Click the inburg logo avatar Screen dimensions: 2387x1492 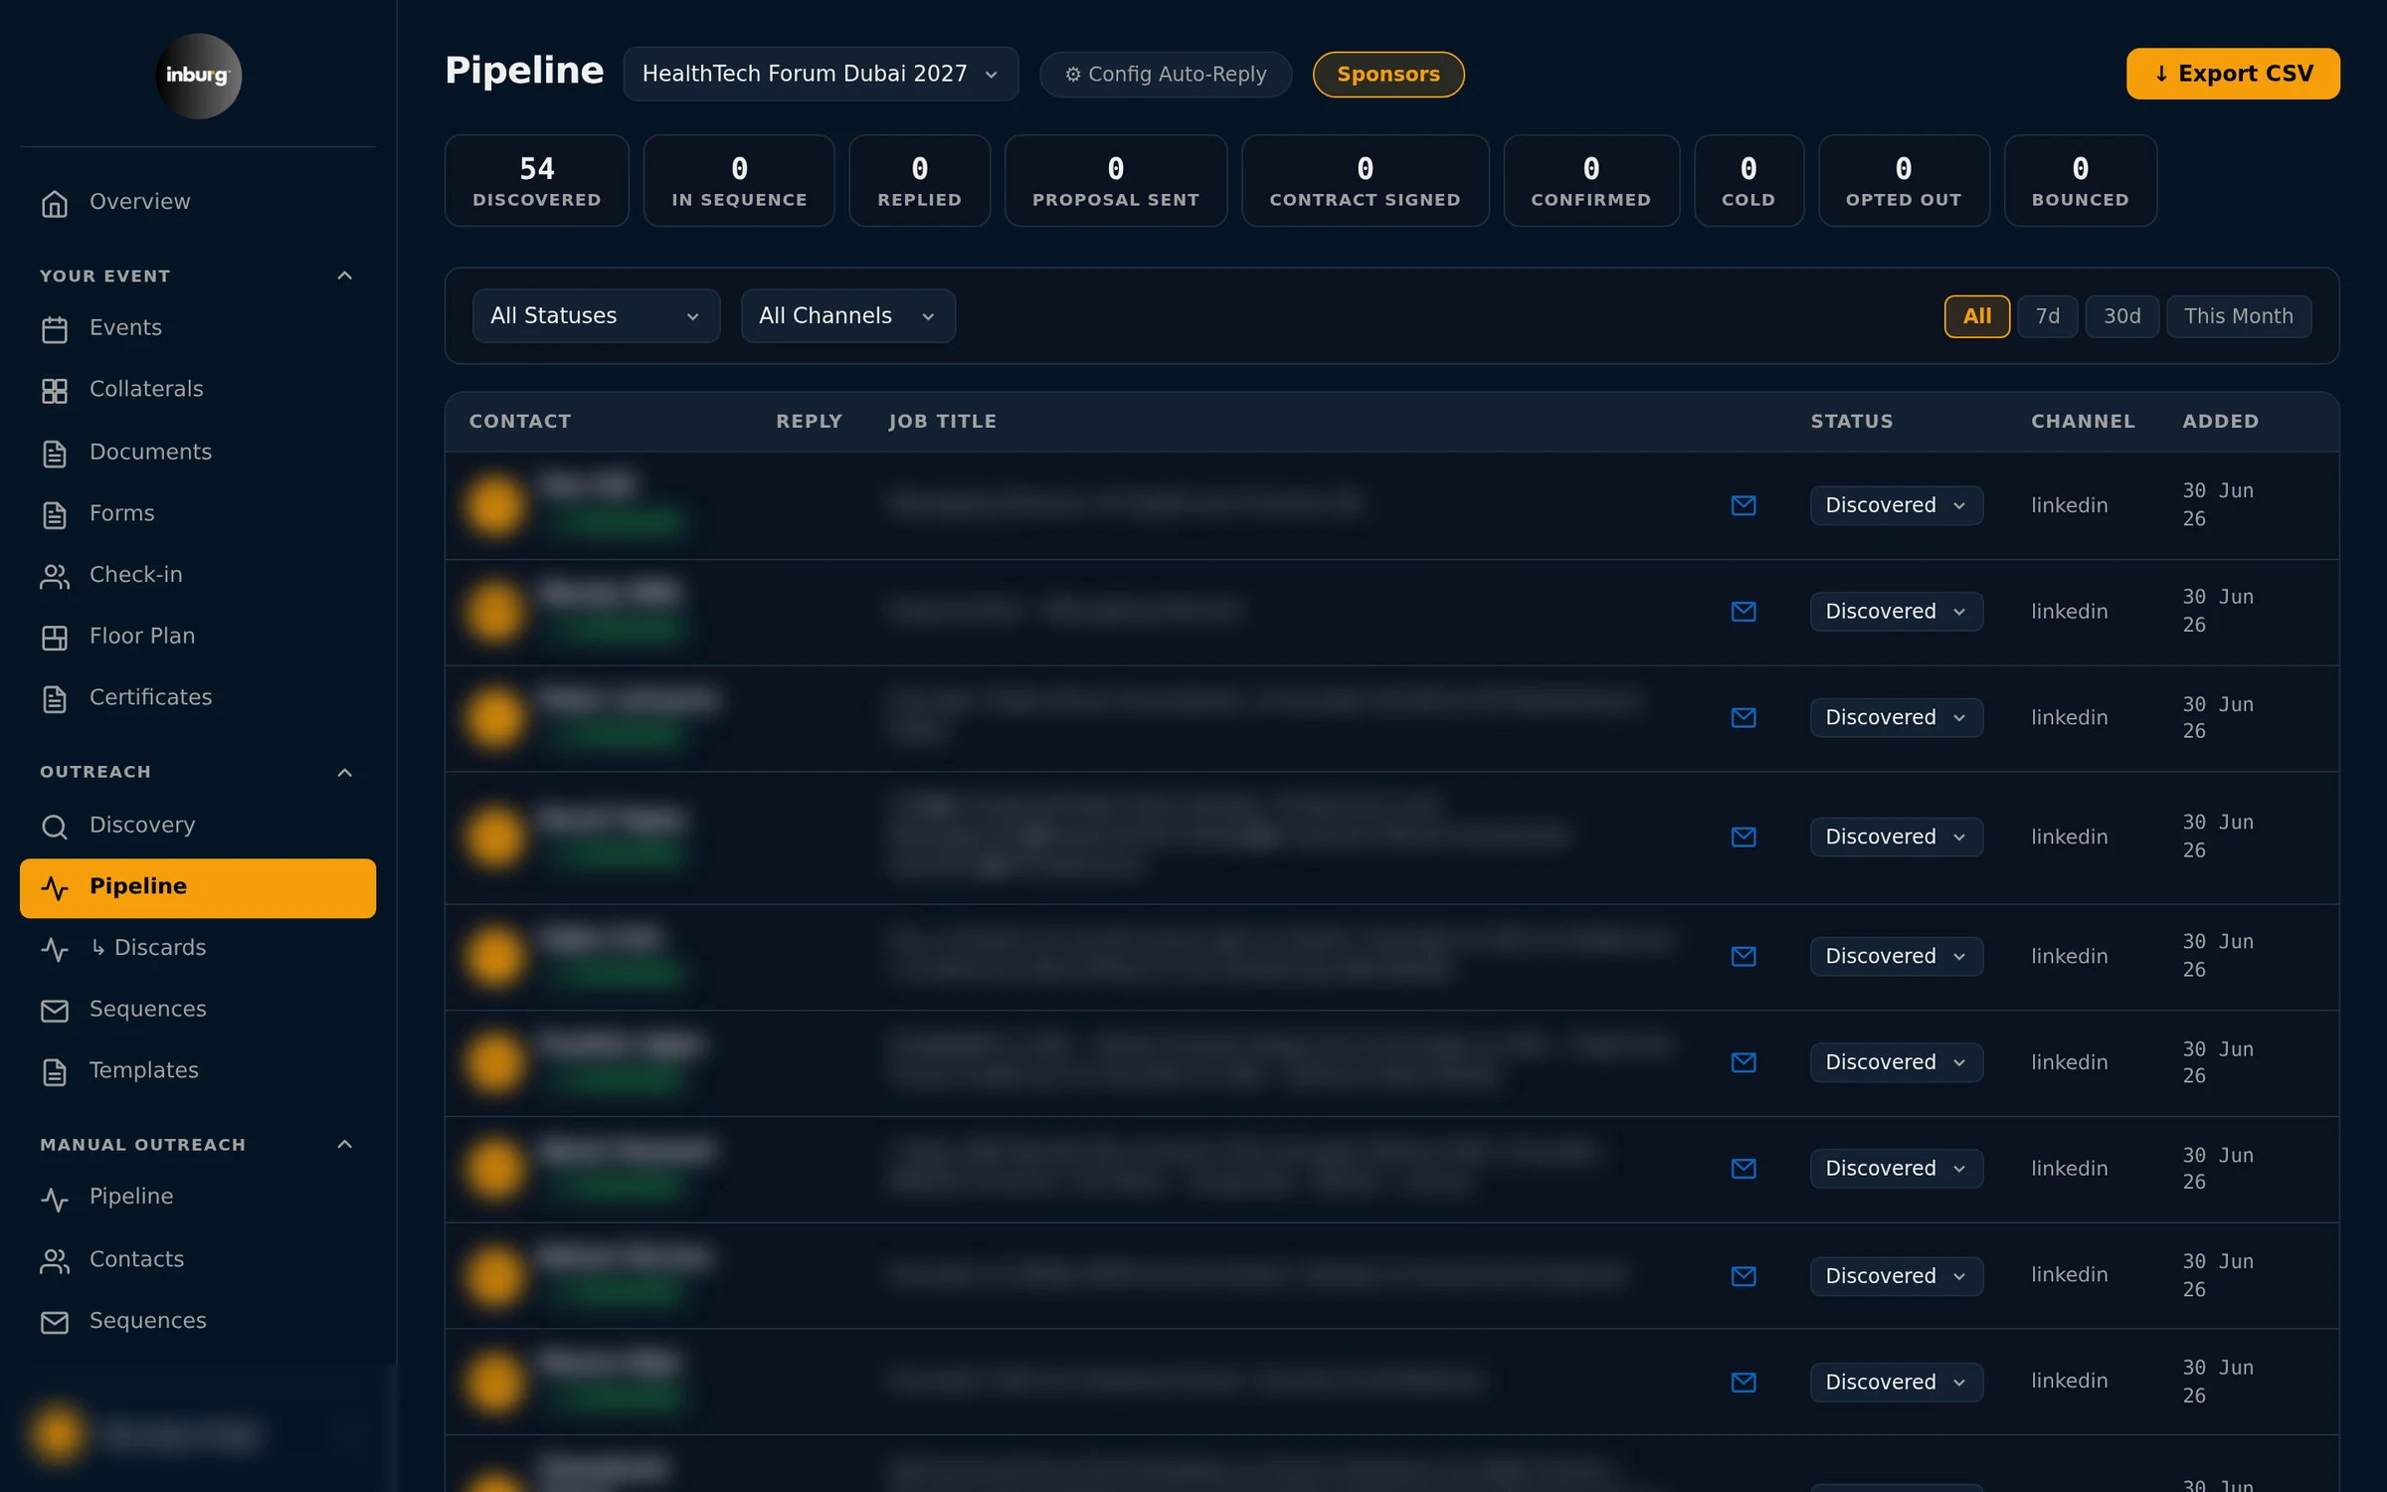198,76
